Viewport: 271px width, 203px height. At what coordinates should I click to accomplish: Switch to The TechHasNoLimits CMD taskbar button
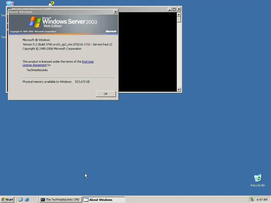point(61,200)
